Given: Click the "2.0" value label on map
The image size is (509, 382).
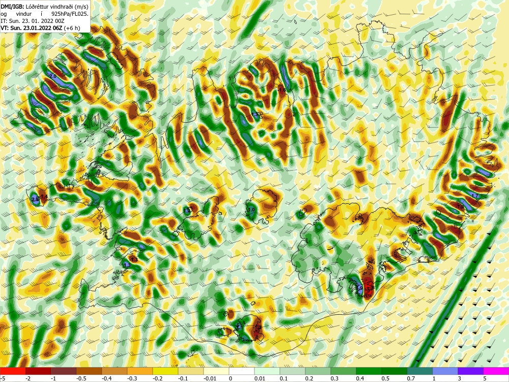Looking at the screenshot, I should 53,76.
